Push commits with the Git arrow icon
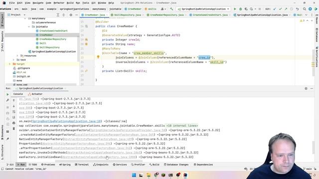This screenshot has height=179, width=319. click(286, 9)
